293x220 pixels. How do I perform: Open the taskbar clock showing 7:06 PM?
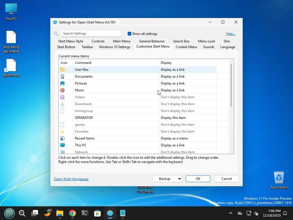tap(272, 213)
